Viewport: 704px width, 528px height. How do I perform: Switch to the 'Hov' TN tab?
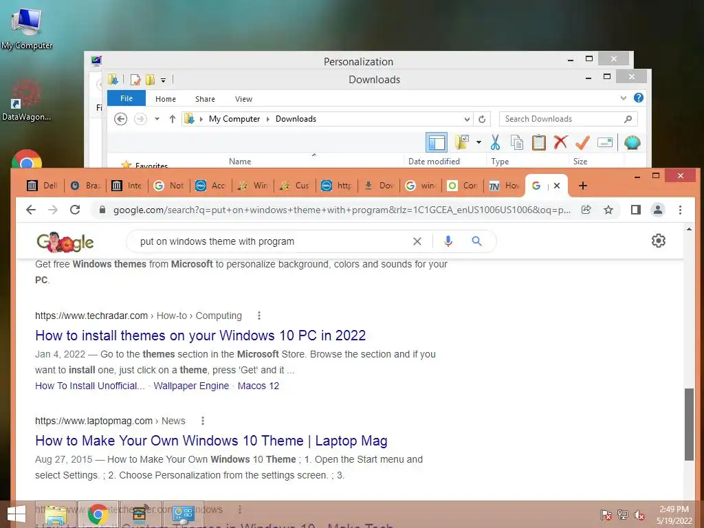point(504,186)
